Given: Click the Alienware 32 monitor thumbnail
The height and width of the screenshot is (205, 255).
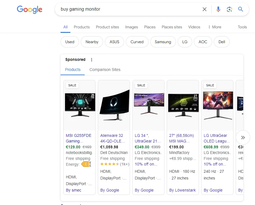Looking at the screenshot, I should 114,105.
